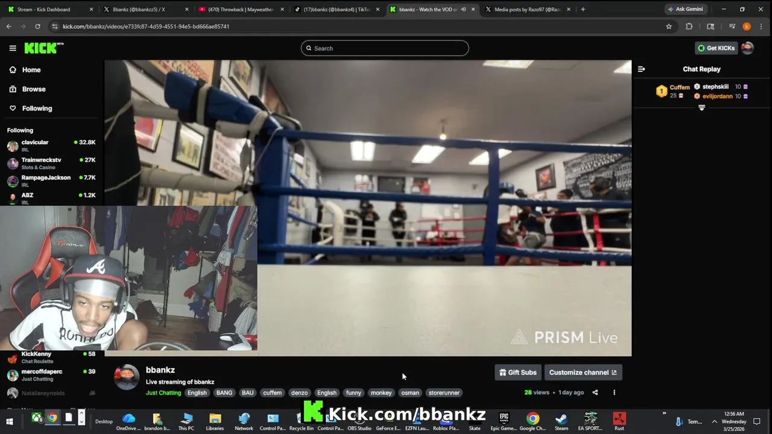Select the osman tag
This screenshot has width=772, height=434.
pos(410,393)
